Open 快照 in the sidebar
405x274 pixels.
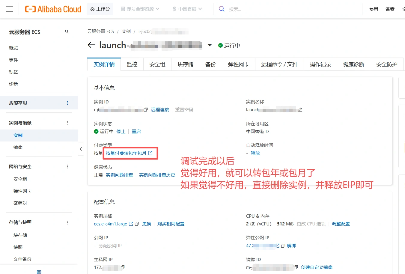(x=18, y=247)
